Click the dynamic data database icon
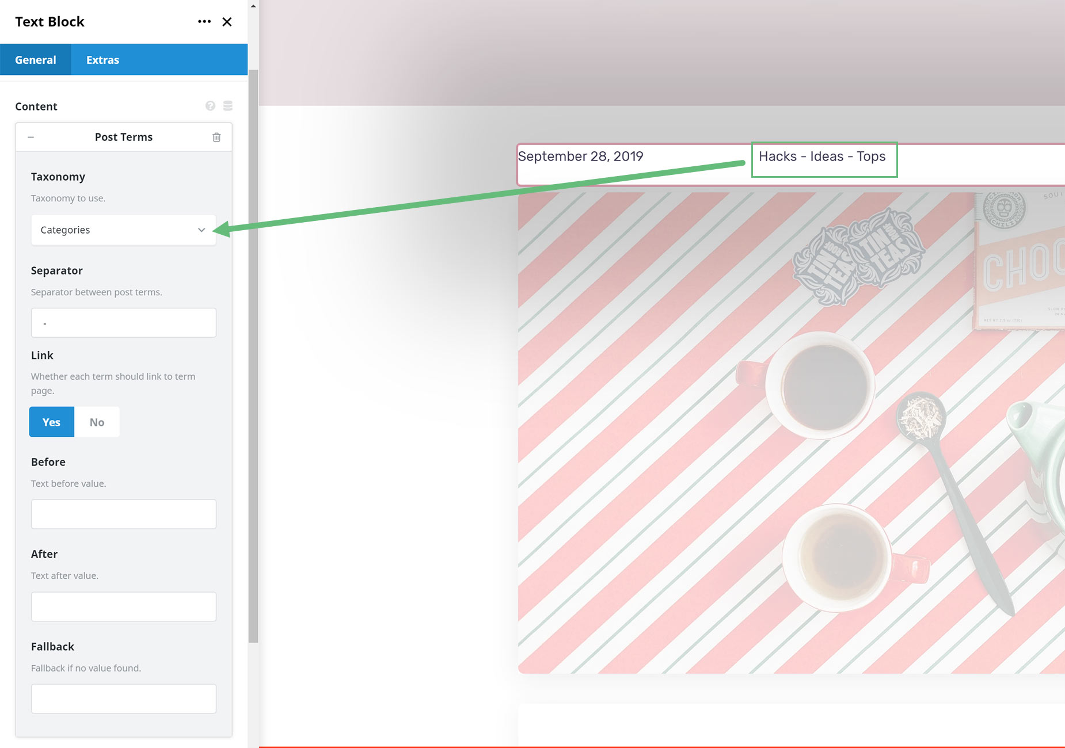 point(228,106)
